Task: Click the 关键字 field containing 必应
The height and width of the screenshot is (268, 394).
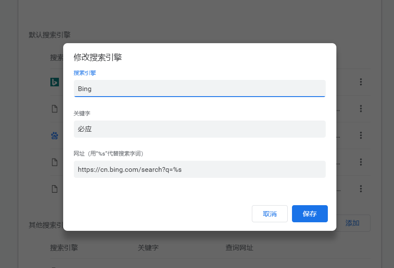Action: tap(199, 129)
